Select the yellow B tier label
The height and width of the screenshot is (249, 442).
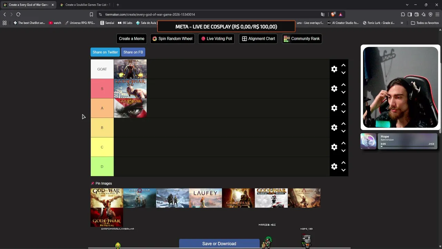coord(102,128)
